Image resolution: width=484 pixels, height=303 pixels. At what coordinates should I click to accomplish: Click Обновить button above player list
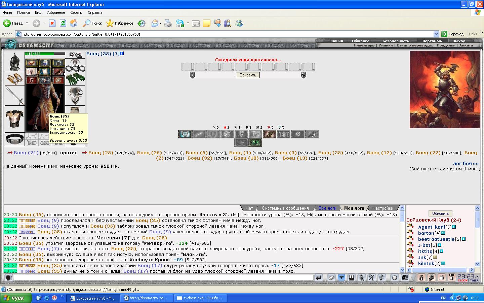(440, 213)
